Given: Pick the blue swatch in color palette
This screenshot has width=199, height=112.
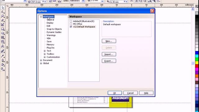Looking at the screenshot, I should (197, 53).
